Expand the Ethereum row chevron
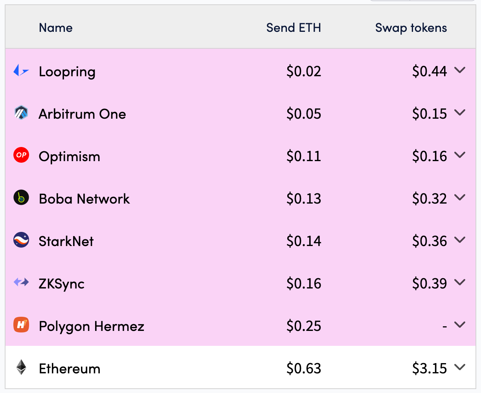The image size is (481, 393). click(459, 367)
